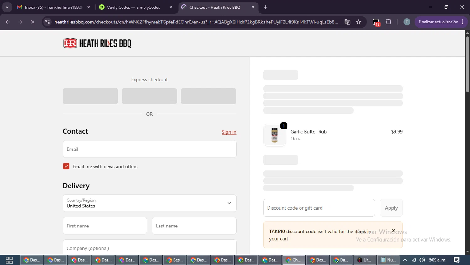Image resolution: width=470 pixels, height=265 pixels.
Task: Show hidden system tray icons
Action: click(x=405, y=260)
